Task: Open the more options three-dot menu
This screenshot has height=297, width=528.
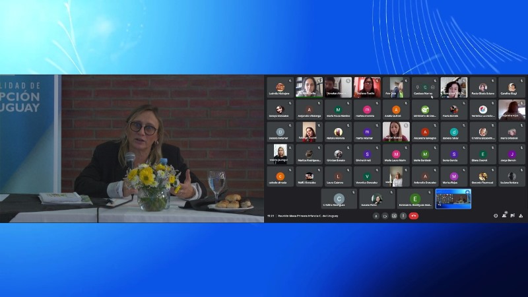Action: [x=403, y=216]
